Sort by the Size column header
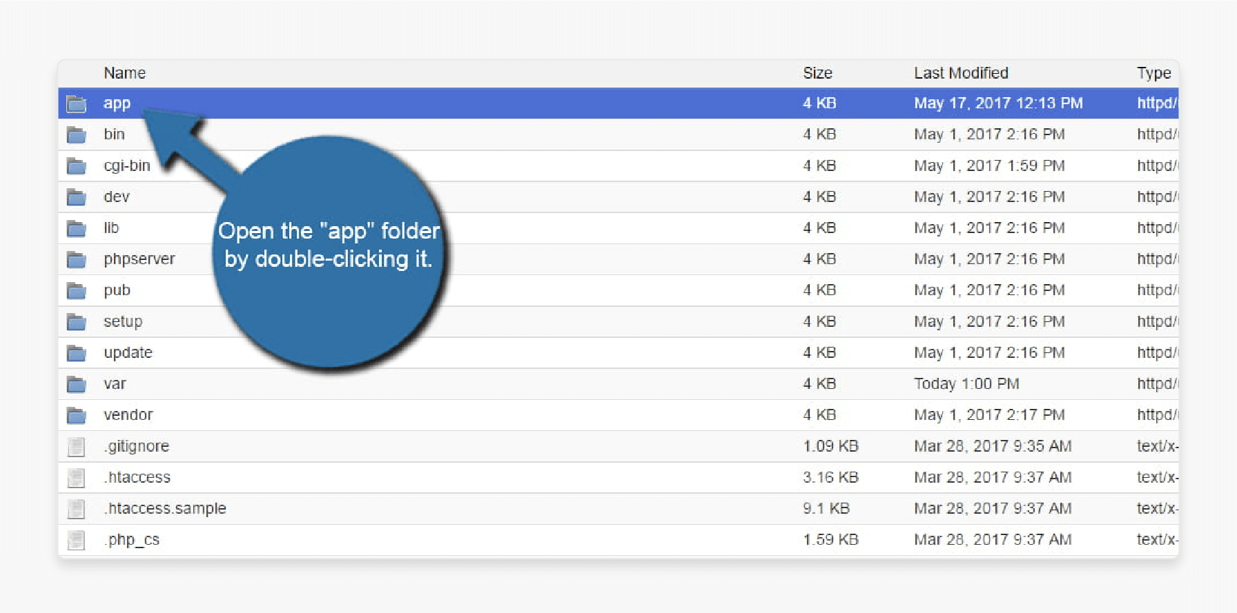 [x=817, y=73]
